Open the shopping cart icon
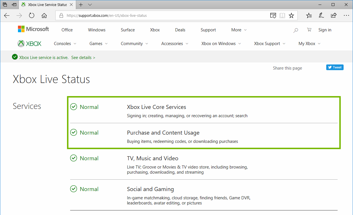Screen dimensions: 353x215 coord(309,30)
